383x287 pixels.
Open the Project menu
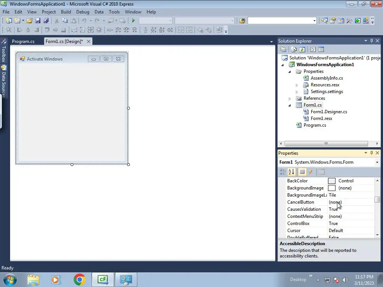click(49, 12)
